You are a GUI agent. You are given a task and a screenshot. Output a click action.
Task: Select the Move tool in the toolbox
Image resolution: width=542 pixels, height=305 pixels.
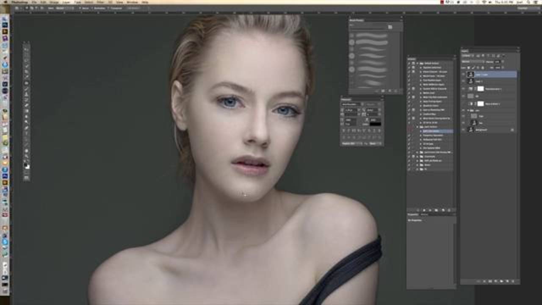(x=26, y=49)
